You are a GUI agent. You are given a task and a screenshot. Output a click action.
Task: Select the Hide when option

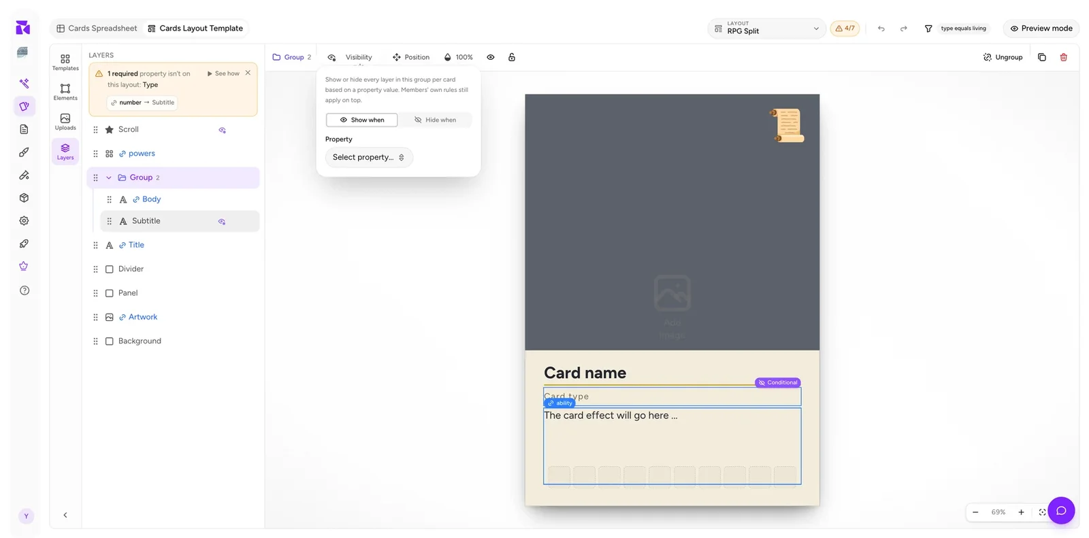(x=435, y=120)
